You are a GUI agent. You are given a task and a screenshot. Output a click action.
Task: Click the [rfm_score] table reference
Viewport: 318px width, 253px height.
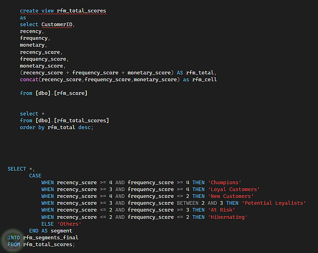pos(71,93)
